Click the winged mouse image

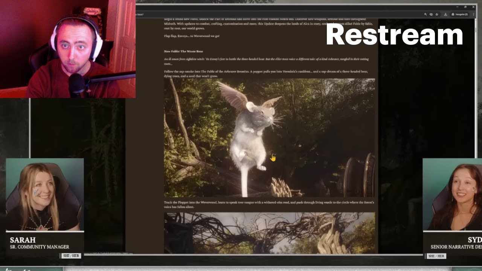(x=269, y=138)
